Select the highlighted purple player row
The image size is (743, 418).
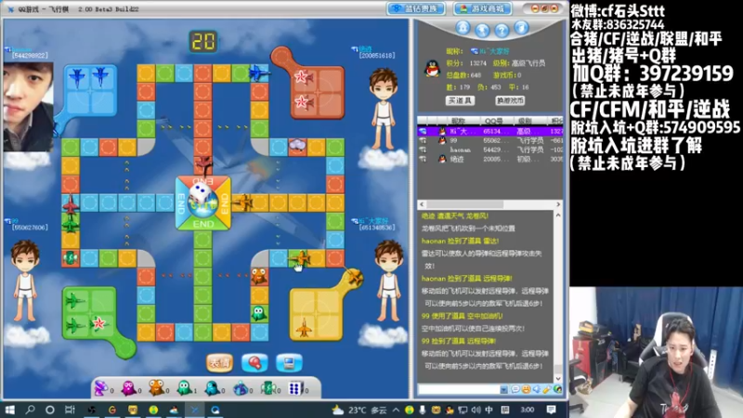tap(490, 131)
